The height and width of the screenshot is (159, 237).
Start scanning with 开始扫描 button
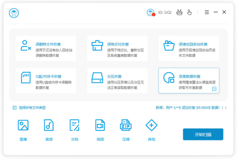click(x=203, y=134)
